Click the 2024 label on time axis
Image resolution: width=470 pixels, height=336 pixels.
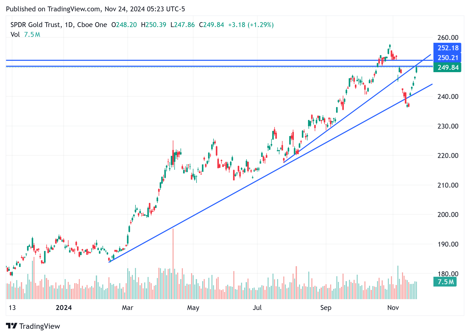click(64, 308)
